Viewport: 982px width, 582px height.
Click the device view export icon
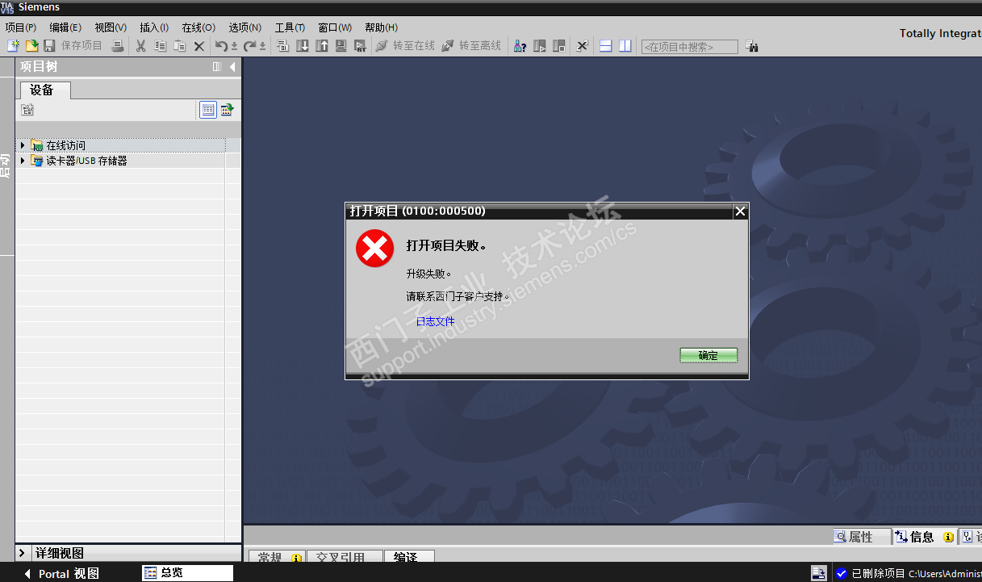pos(228,110)
